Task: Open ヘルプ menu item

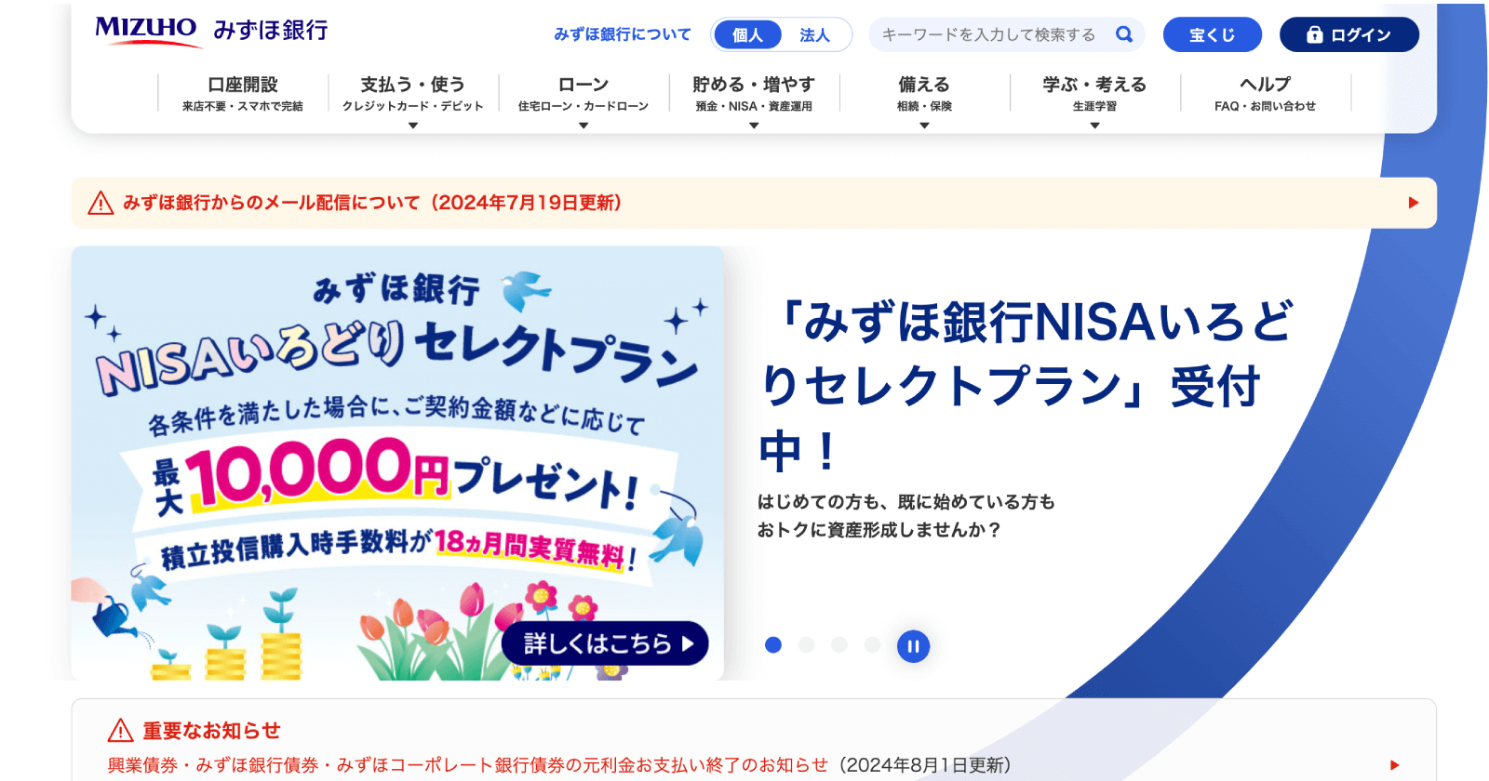Action: [x=1265, y=94]
